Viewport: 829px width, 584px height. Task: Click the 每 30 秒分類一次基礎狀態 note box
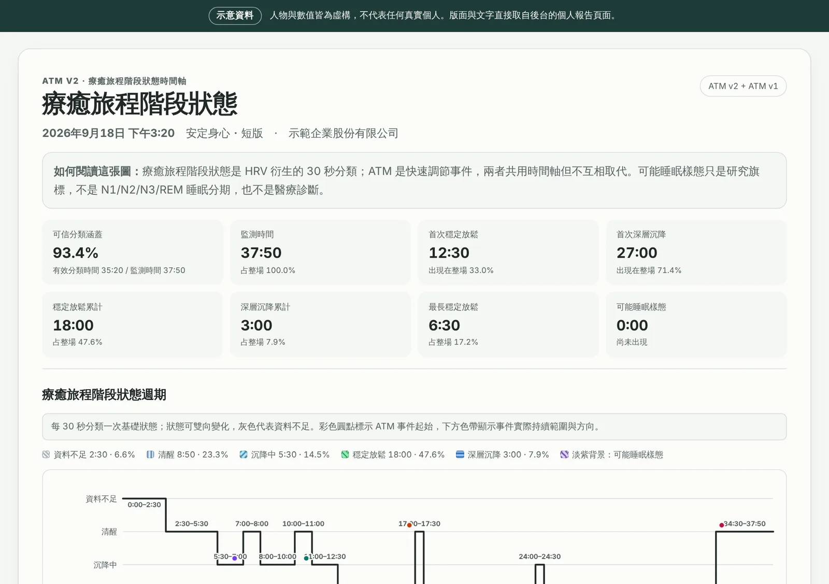414,426
